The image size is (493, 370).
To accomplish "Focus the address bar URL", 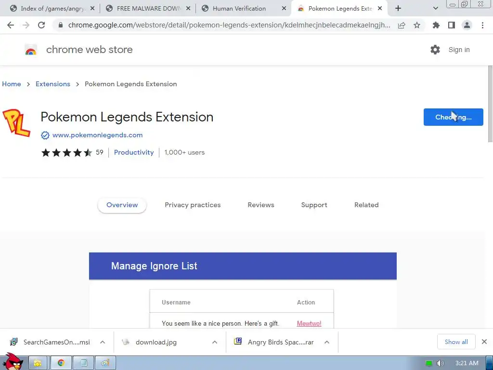I will [x=229, y=25].
